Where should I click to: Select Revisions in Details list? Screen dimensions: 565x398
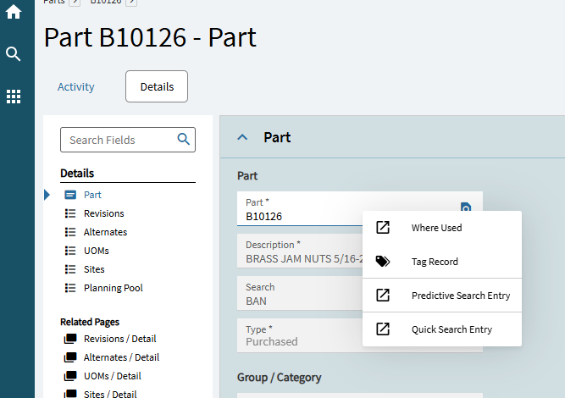103,213
